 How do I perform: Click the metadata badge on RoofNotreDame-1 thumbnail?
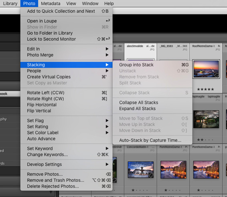(x=216, y=75)
